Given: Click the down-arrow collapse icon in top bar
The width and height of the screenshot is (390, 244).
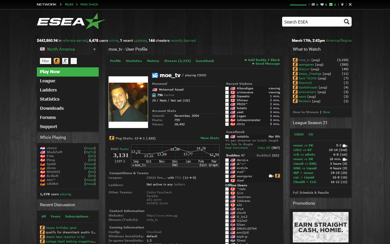Looking at the screenshot, I should click(x=342, y=5).
